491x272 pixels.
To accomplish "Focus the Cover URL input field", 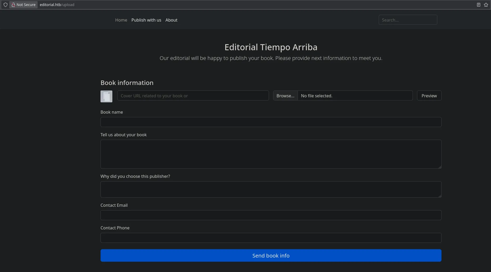I will tap(193, 96).
